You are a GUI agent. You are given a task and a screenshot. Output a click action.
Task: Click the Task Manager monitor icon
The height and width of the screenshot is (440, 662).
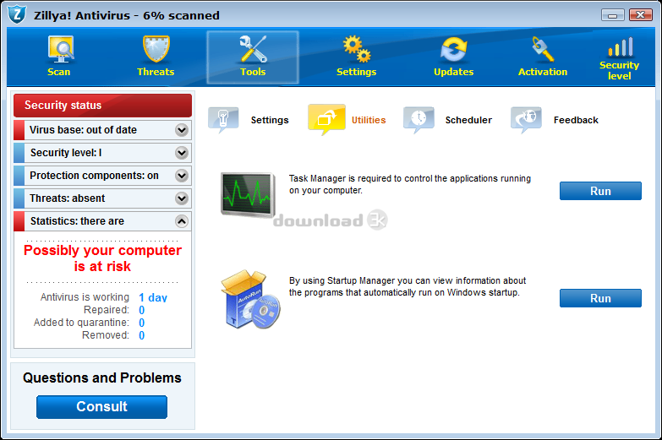pos(248,194)
